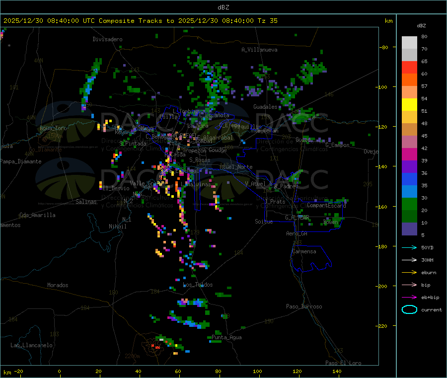Click the J_Prats location label

pyautogui.click(x=275, y=202)
